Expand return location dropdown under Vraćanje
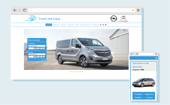170x105 pixels. pos(37,54)
